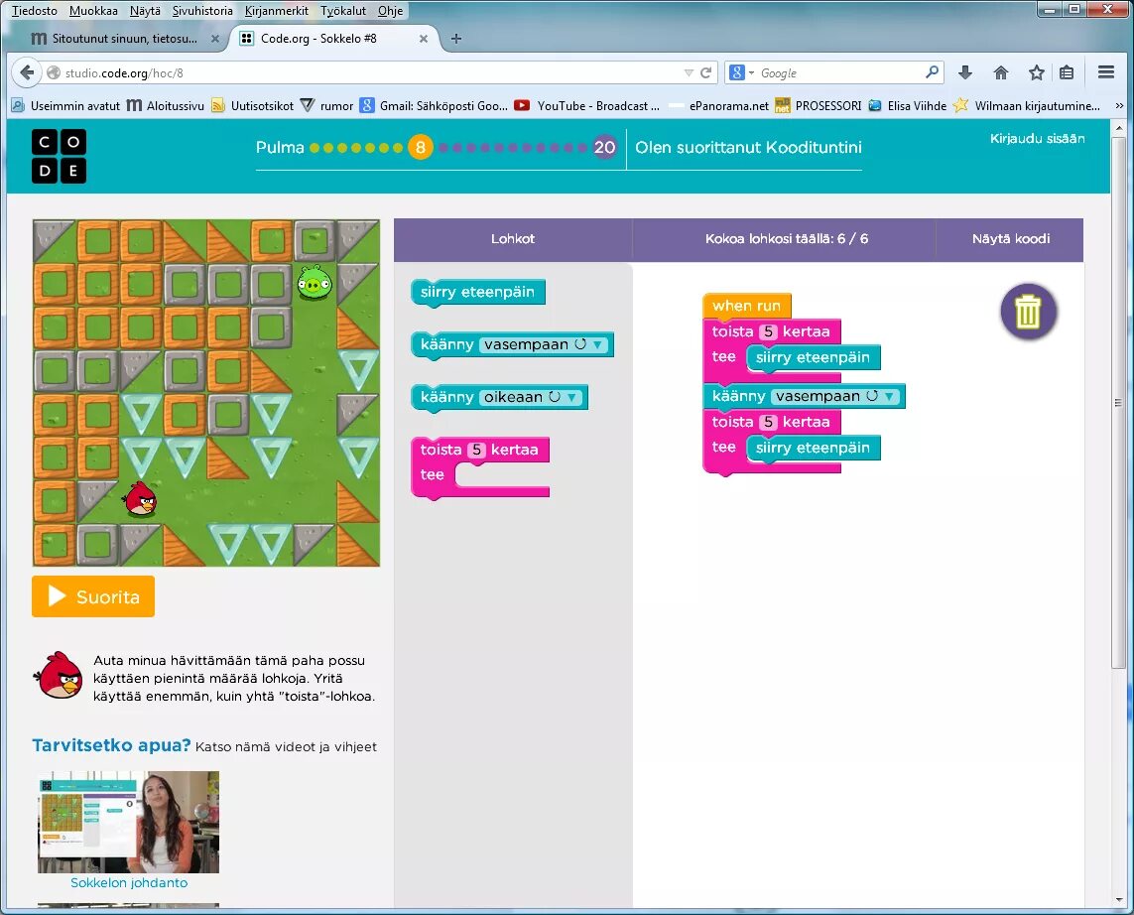Image resolution: width=1134 pixels, height=915 pixels.
Task: Click the Lohkot header
Action: [513, 239]
